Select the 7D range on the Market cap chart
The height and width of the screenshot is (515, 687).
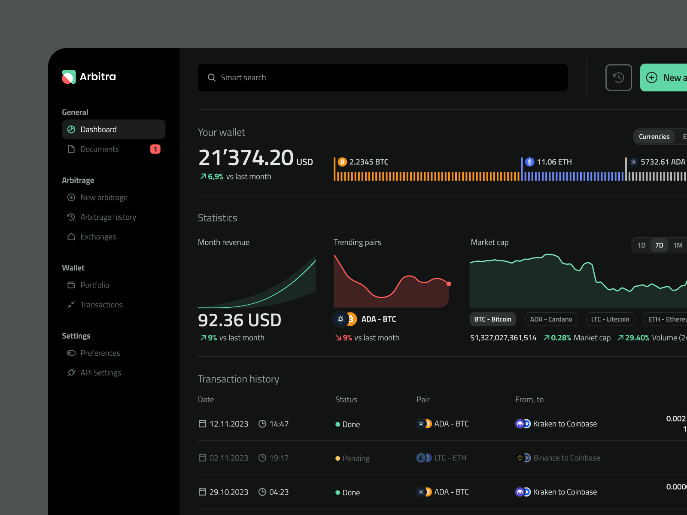pos(660,245)
